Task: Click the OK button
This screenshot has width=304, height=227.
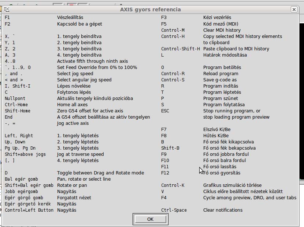Action: [150, 219]
